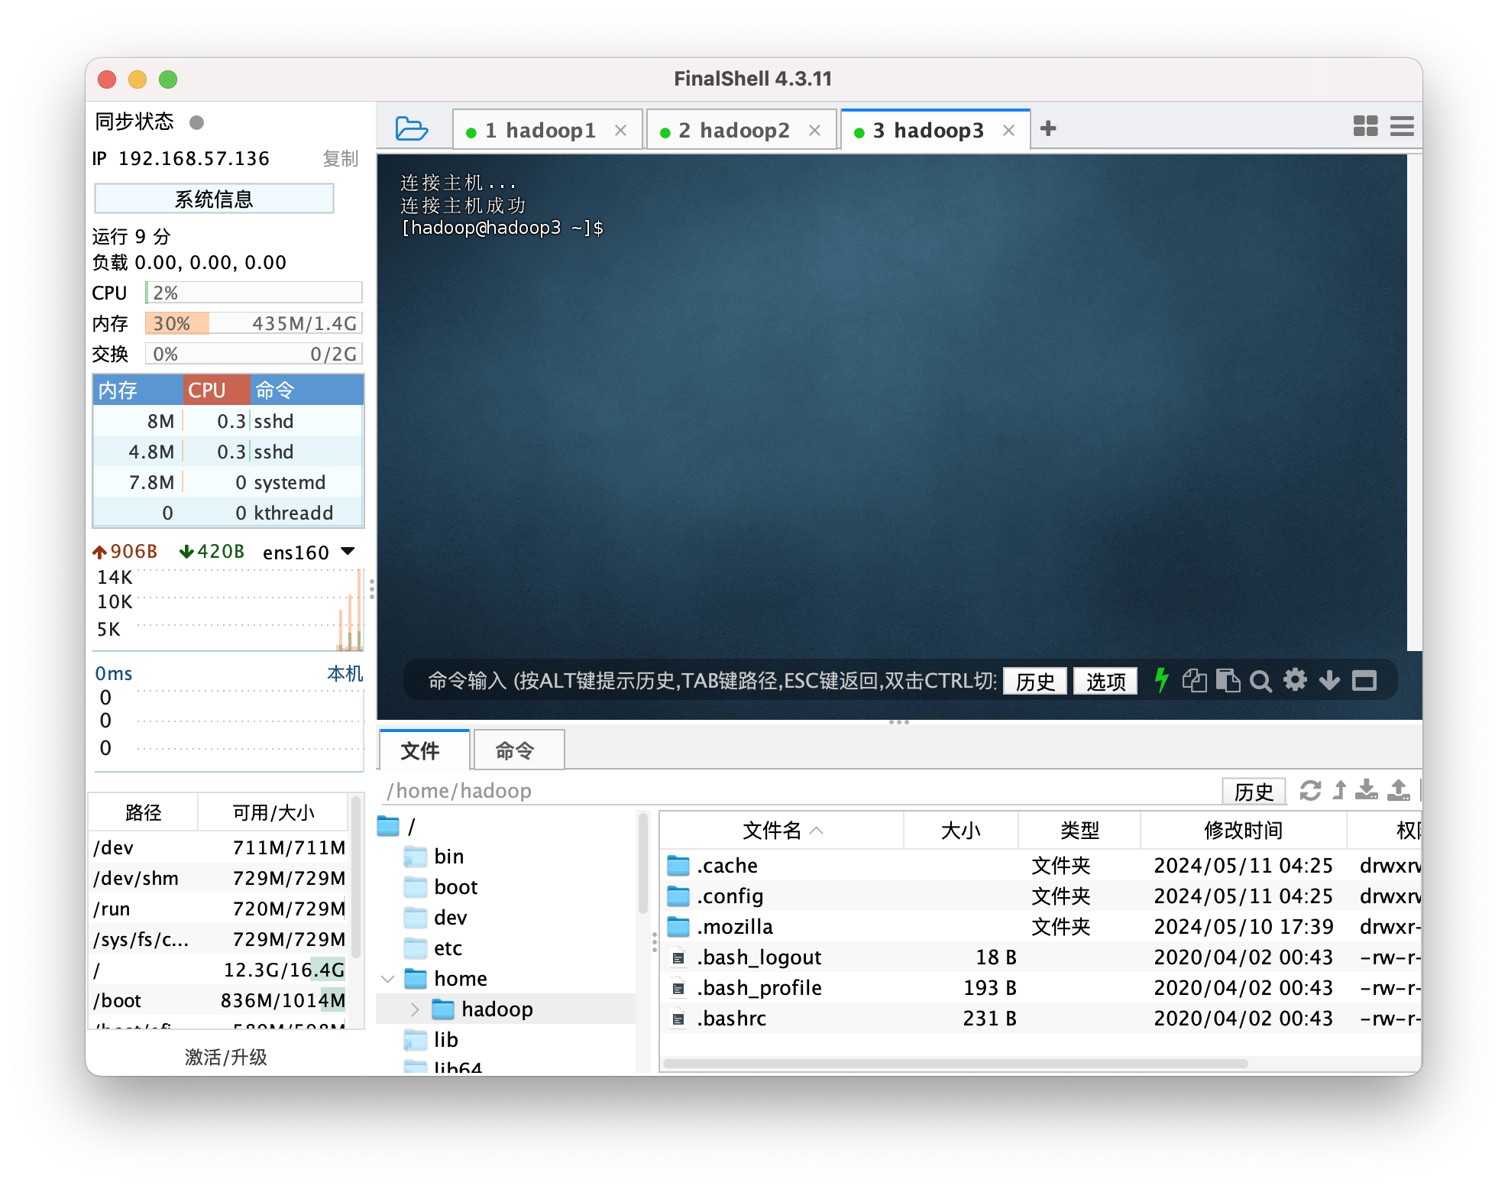Open the ens160 network interface dropdown
The width and height of the screenshot is (1508, 1189).
pyautogui.click(x=309, y=552)
